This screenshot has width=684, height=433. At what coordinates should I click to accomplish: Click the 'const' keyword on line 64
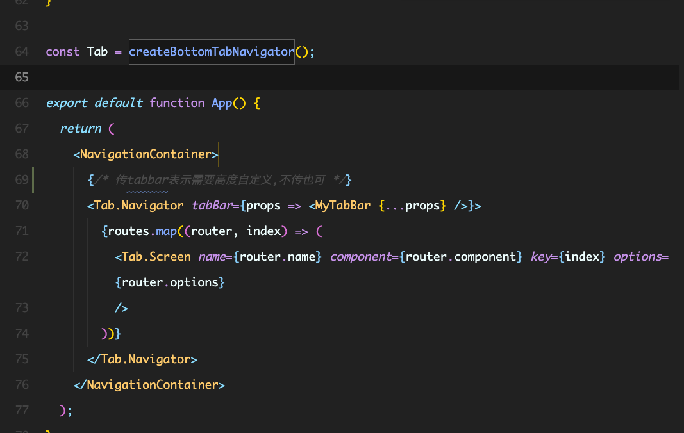coord(63,52)
